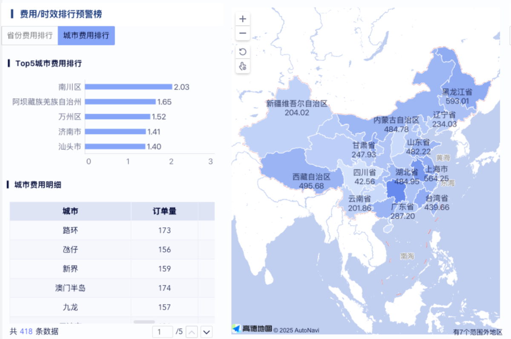The width and height of the screenshot is (511, 339).
Task: Click the 汕头市 bar in the chart
Action: point(115,147)
